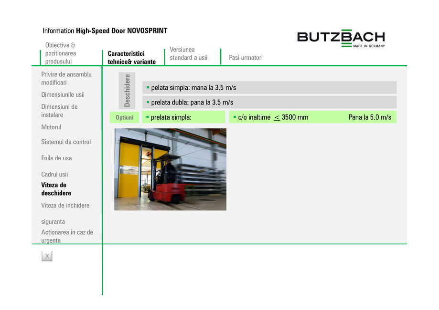Click the vertical Deschidere label
The image size is (439, 310).
click(x=127, y=90)
